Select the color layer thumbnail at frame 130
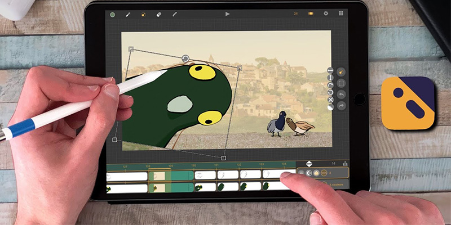The image size is (451, 225). (x=205, y=187)
